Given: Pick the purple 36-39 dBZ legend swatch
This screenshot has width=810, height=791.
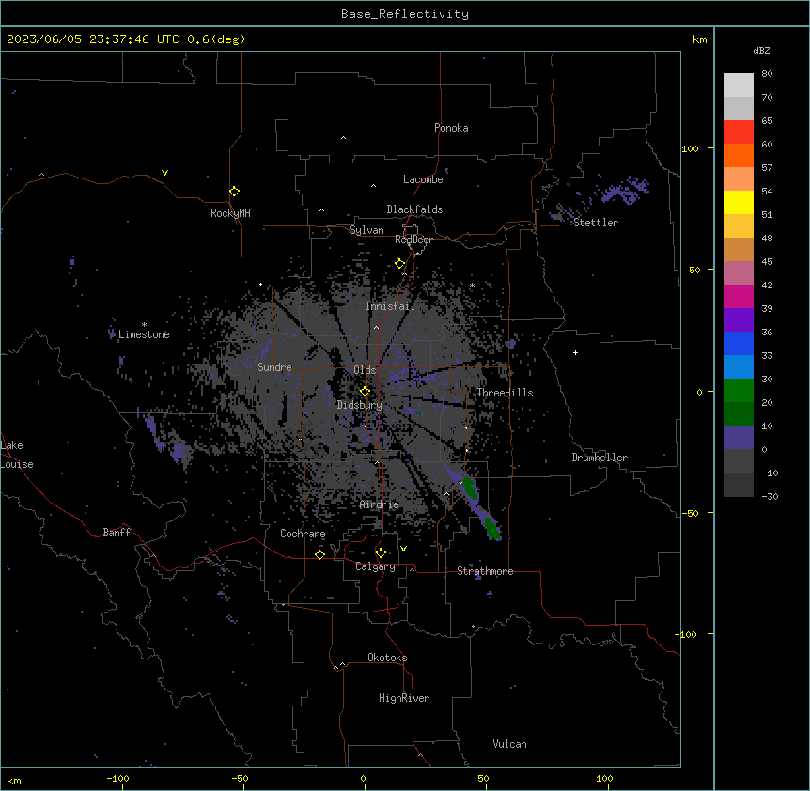Looking at the screenshot, I should tap(739, 320).
